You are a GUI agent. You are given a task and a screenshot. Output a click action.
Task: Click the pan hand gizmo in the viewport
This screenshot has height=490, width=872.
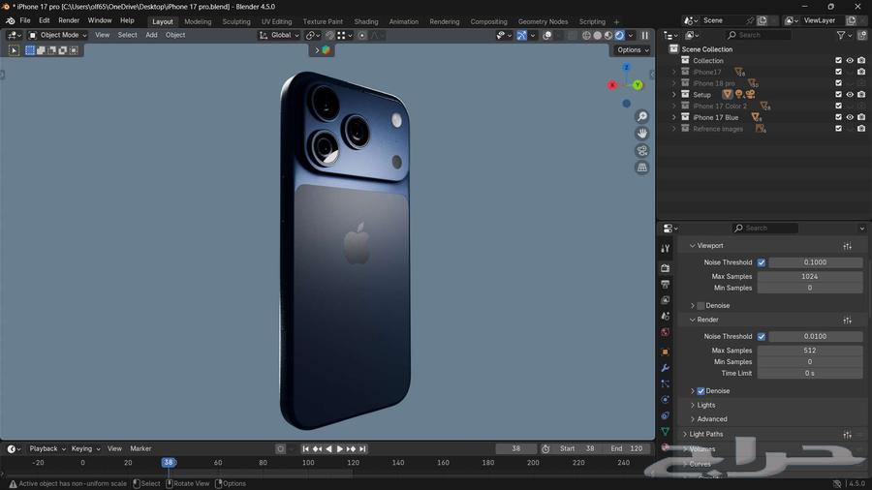641,134
